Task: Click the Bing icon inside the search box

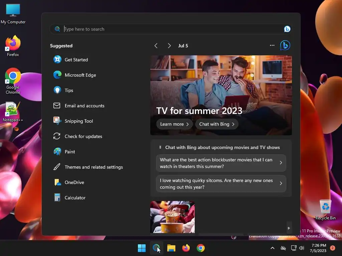Action: click(287, 29)
